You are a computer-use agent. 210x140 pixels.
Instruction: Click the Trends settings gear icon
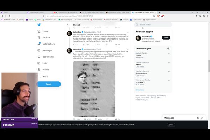(x=168, y=48)
